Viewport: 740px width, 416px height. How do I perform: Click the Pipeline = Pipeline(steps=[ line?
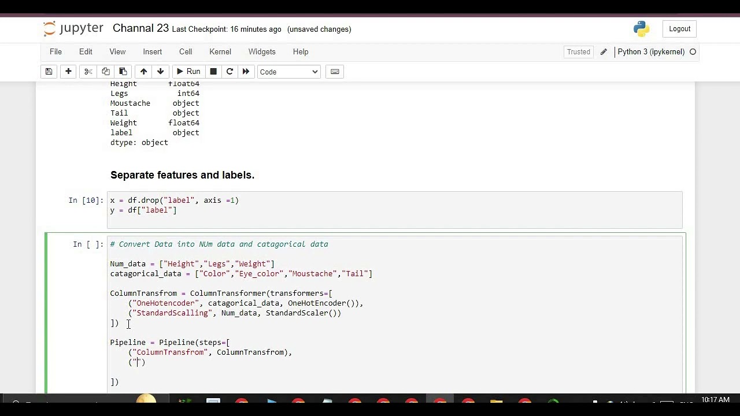tap(170, 343)
